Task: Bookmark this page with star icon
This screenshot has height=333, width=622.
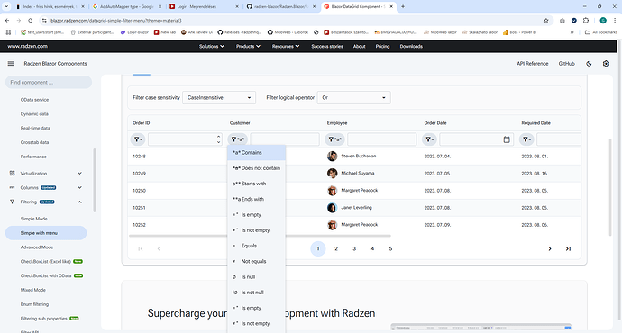Action: pyautogui.click(x=546, y=20)
